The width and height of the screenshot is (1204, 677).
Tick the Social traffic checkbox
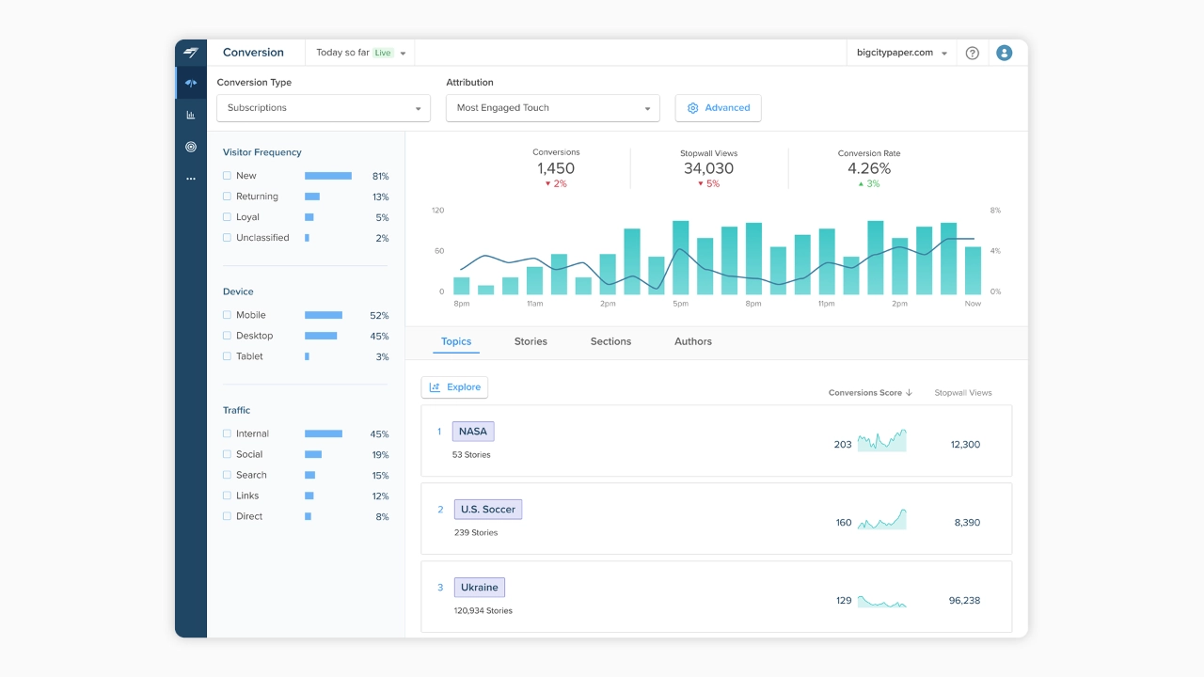[x=227, y=454]
